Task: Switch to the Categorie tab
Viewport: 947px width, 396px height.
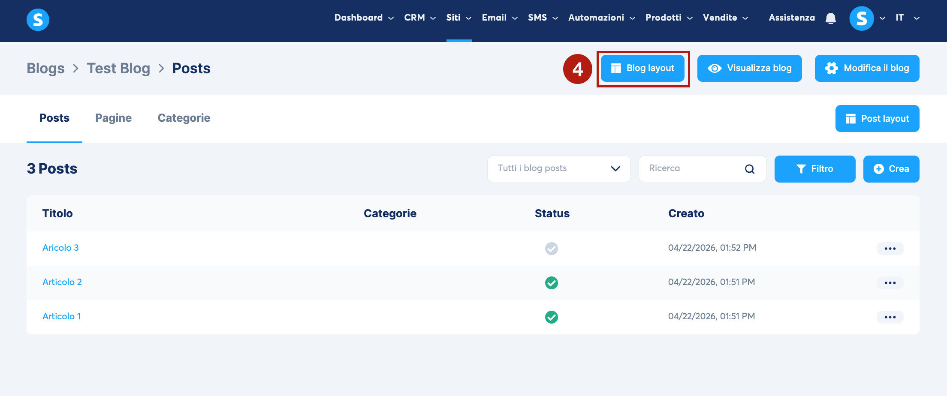Action: (x=184, y=118)
